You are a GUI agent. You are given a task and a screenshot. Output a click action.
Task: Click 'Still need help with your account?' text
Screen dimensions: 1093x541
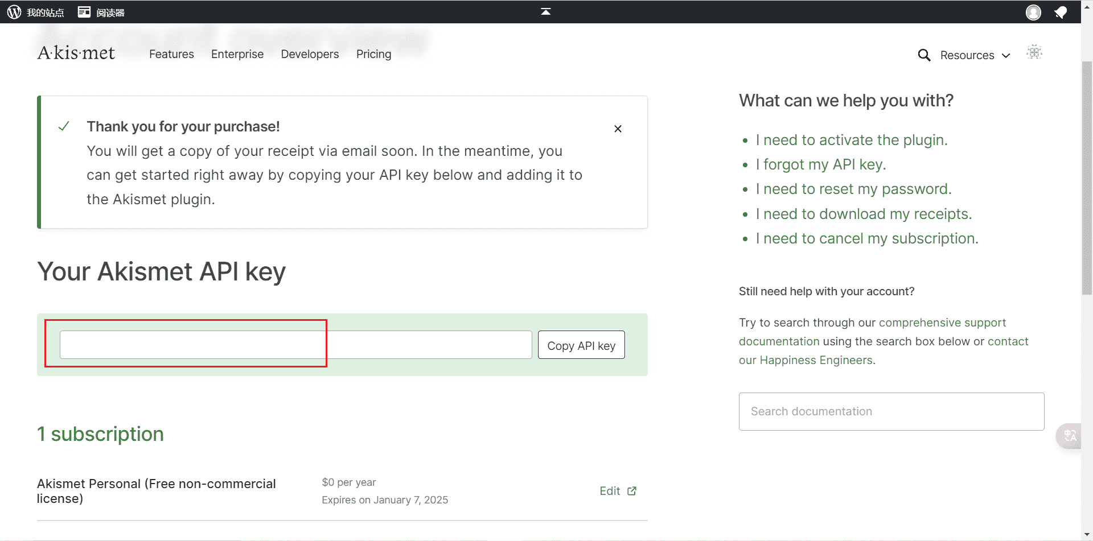pos(827,291)
